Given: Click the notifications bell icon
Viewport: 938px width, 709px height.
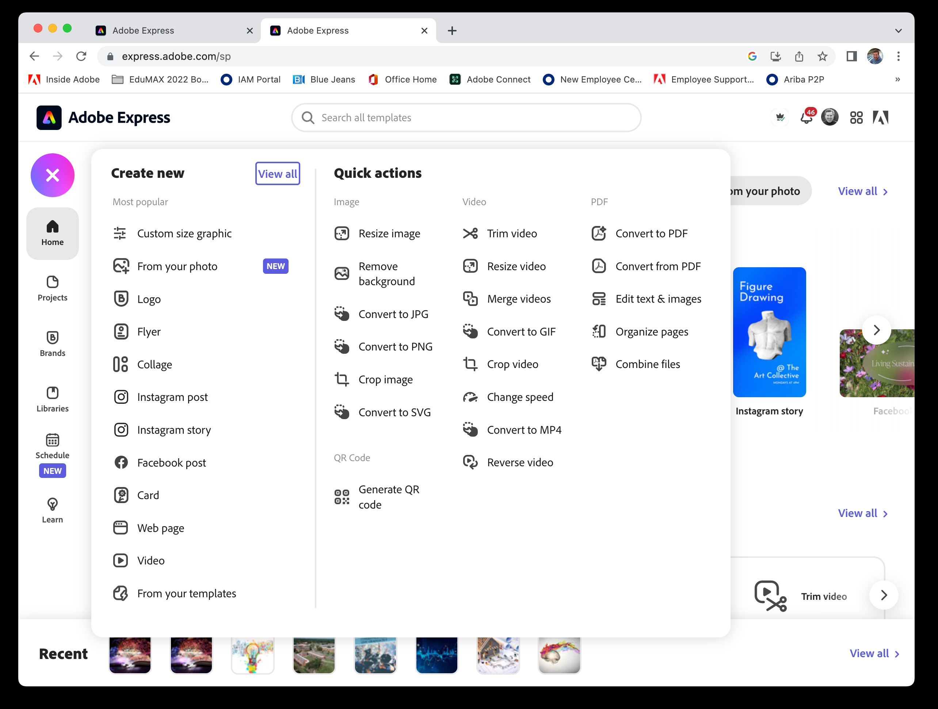Looking at the screenshot, I should pos(806,118).
